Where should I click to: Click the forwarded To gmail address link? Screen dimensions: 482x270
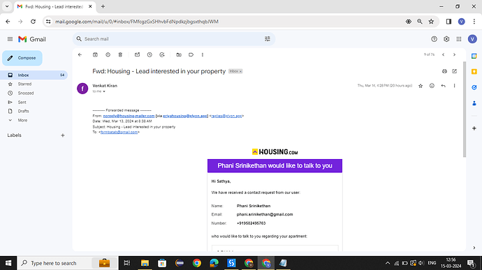119,132
